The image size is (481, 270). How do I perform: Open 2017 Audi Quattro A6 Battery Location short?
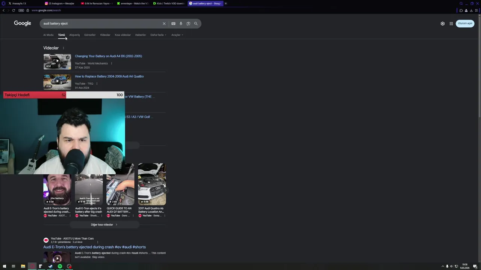[x=152, y=190]
